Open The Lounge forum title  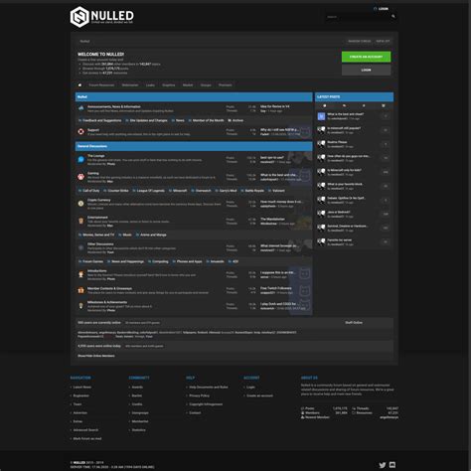[96, 156]
